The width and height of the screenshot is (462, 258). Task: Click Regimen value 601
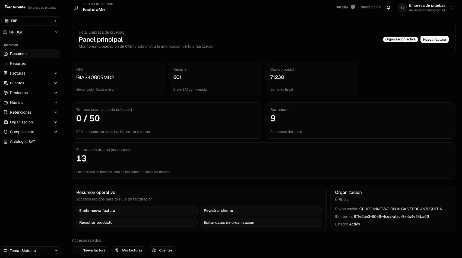coord(177,77)
